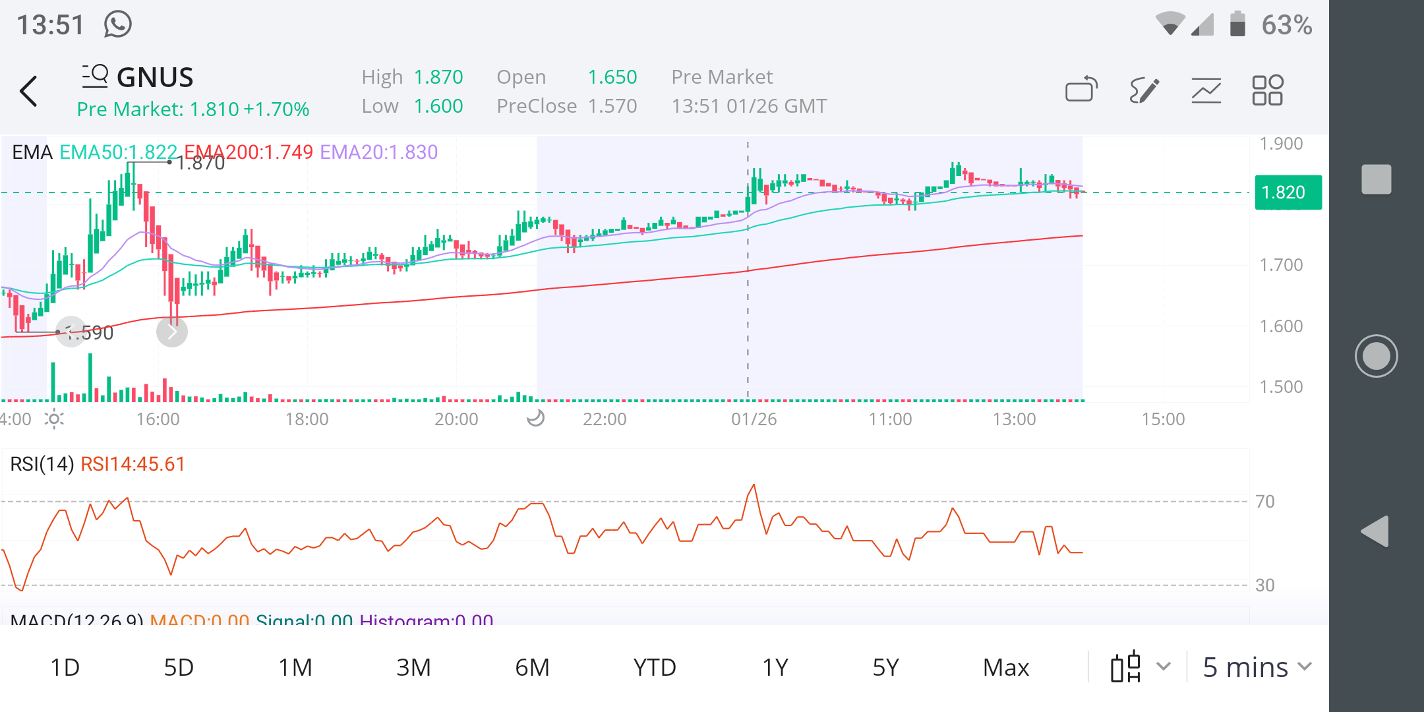Tap the sun pre-market session marker

(54, 419)
